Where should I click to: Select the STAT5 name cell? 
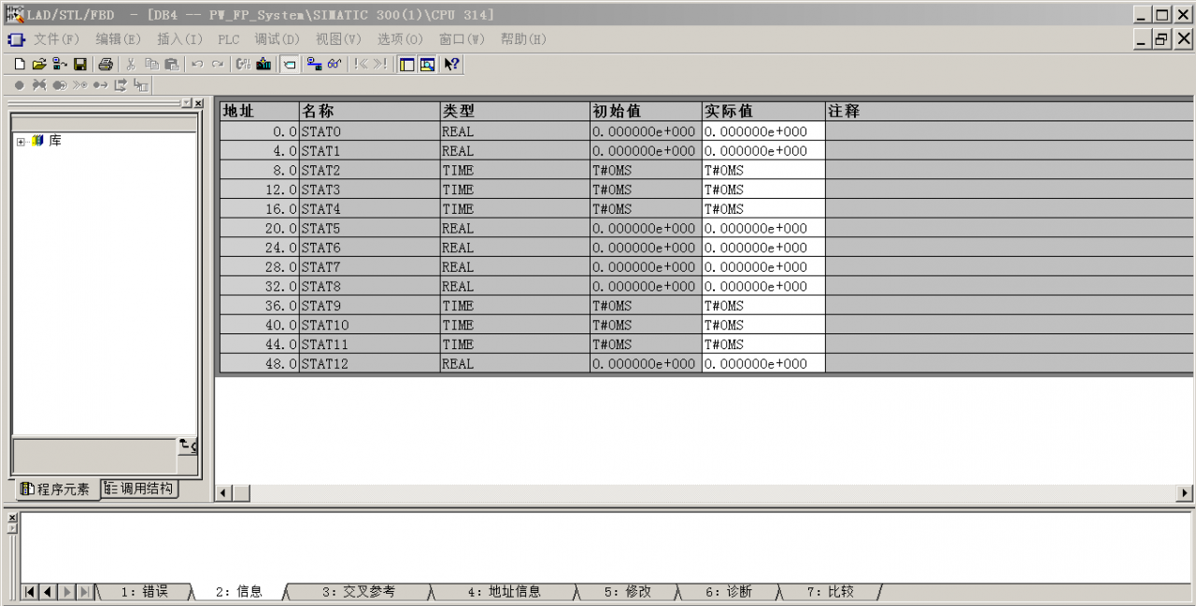pos(370,228)
